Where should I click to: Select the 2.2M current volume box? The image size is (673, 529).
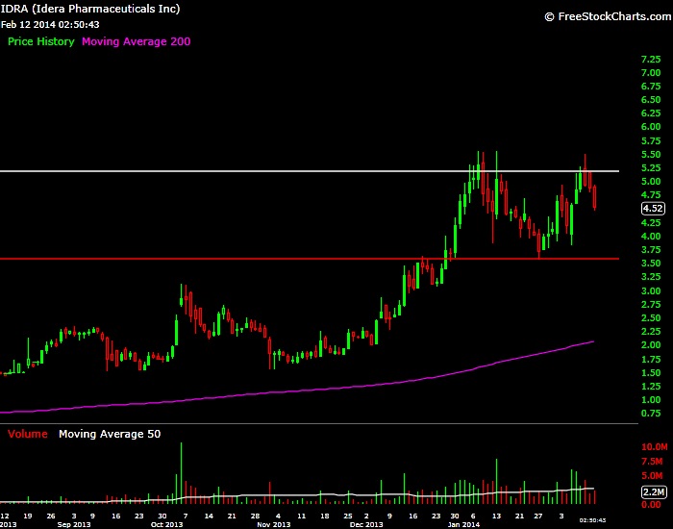coord(654,491)
